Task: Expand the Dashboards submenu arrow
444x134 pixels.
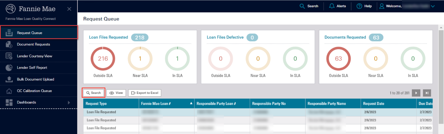Action: 69,102
